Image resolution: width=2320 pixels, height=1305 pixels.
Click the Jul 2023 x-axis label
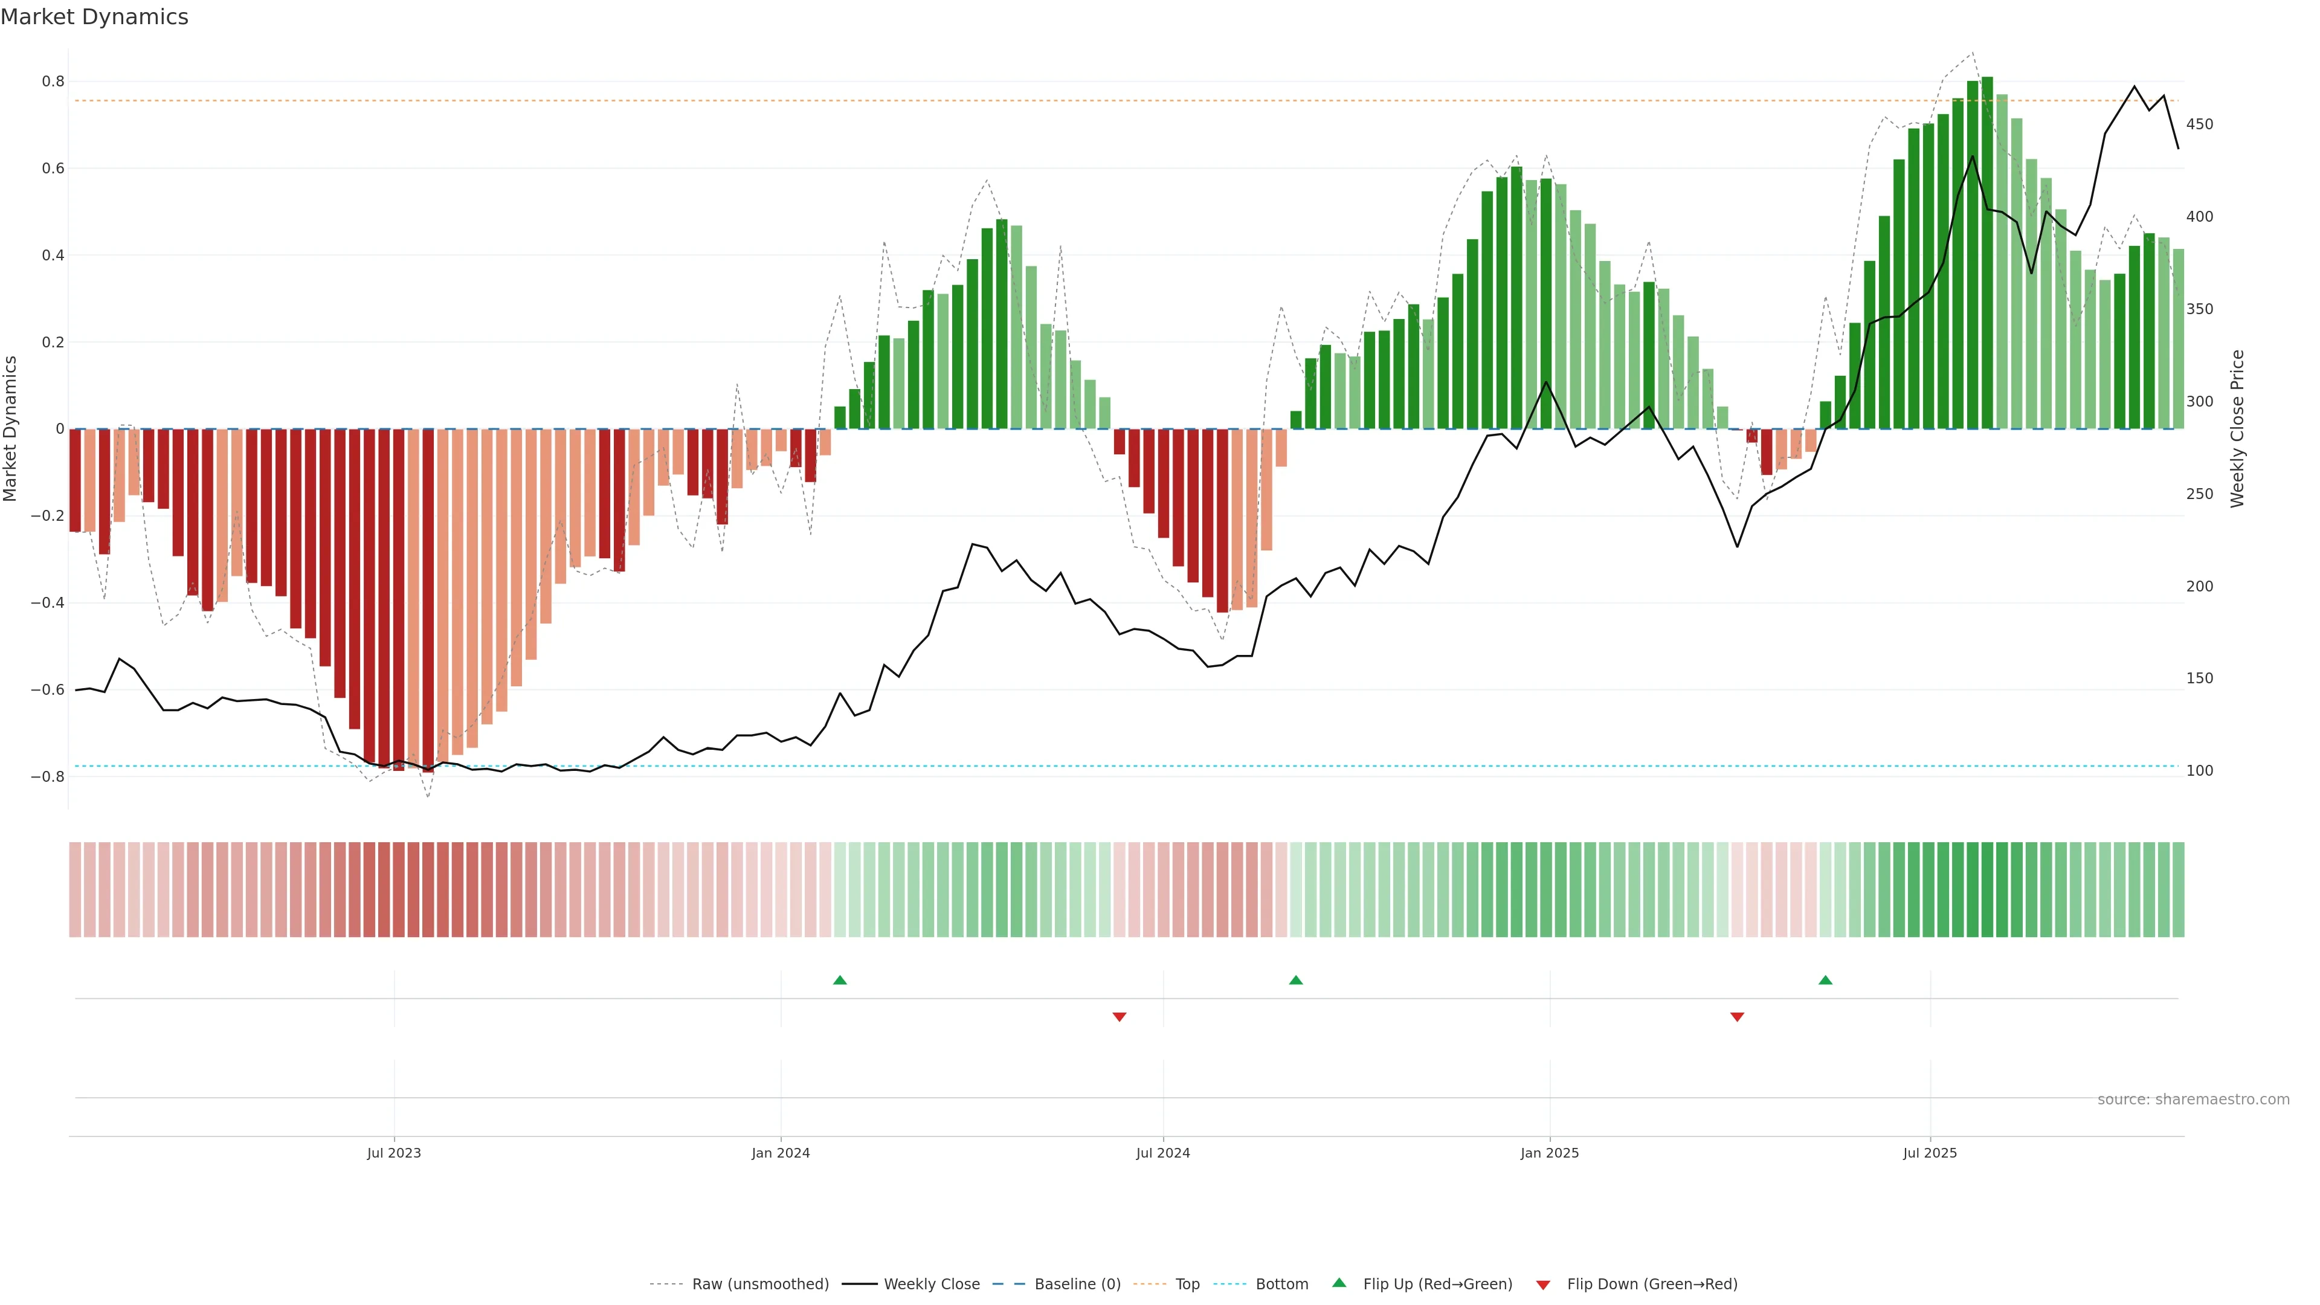[393, 1153]
